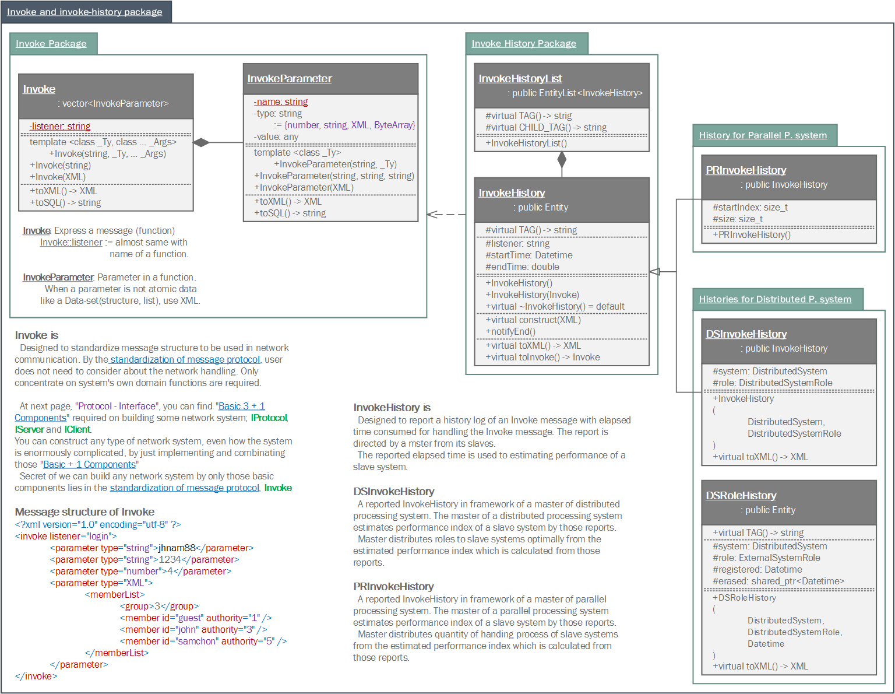Click the dashed dependency arrowhead toward InvokeParameter
895x694 pixels.
click(x=432, y=215)
